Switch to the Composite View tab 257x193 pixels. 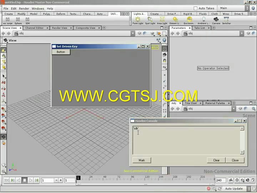coord(86,28)
